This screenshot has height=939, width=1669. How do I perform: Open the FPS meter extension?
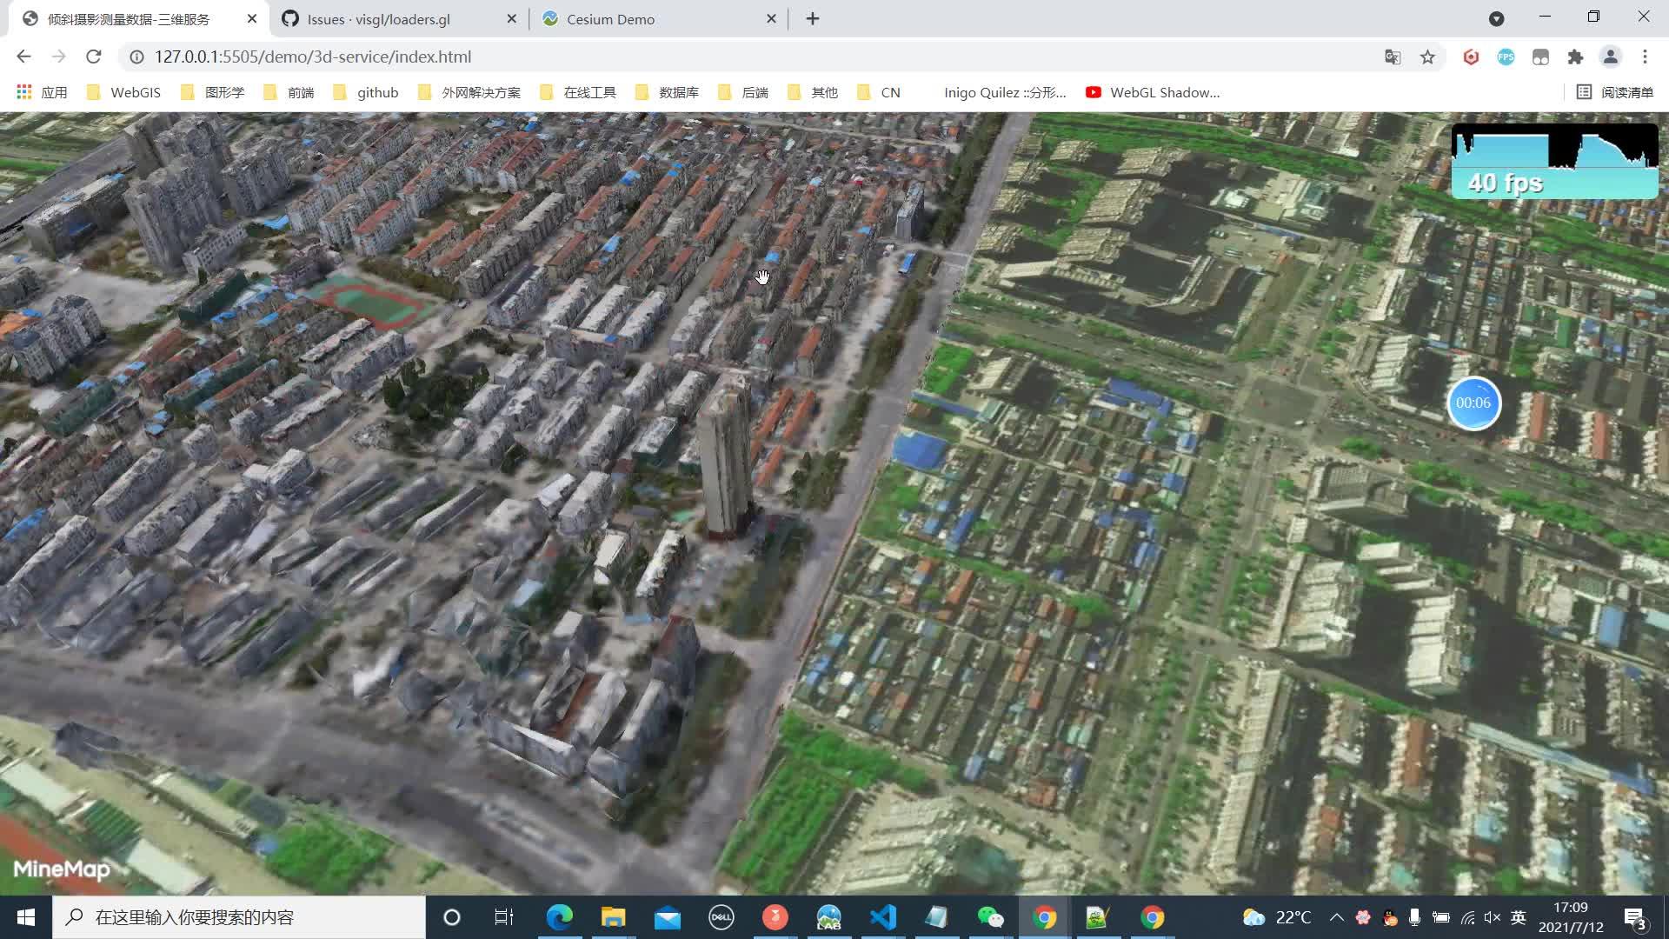coord(1506,57)
